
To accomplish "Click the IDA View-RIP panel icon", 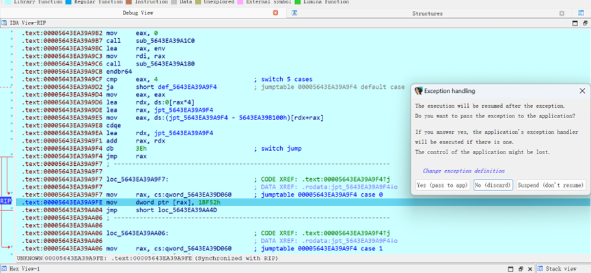I will 5,23.
